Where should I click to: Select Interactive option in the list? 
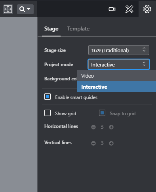(116, 87)
